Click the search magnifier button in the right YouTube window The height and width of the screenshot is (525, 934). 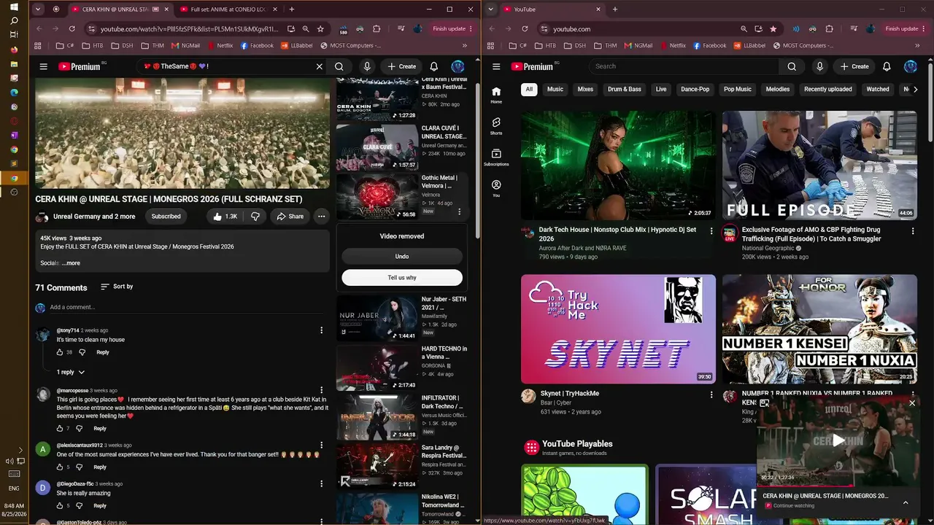[792, 66]
